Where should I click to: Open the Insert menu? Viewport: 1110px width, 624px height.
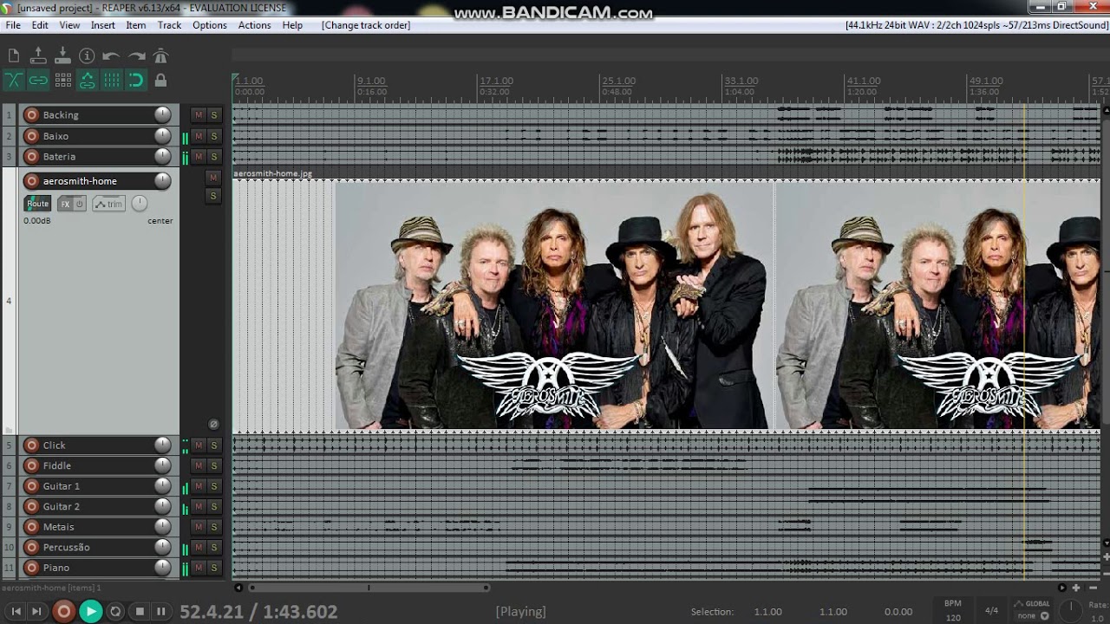(x=103, y=25)
